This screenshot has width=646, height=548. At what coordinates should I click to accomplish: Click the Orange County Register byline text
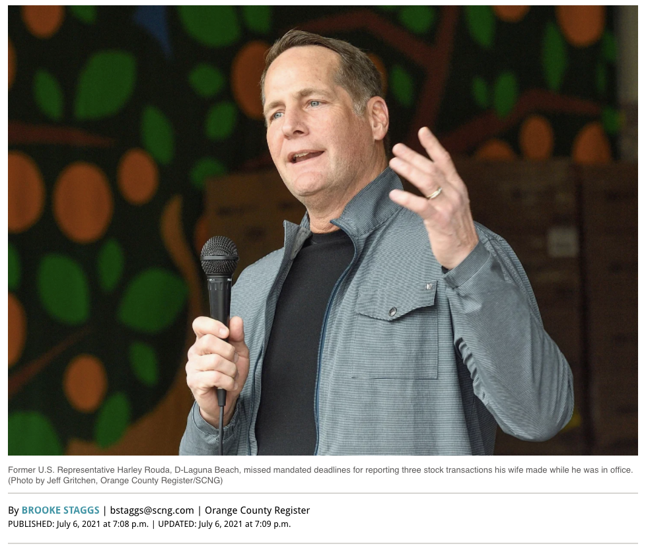(257, 510)
